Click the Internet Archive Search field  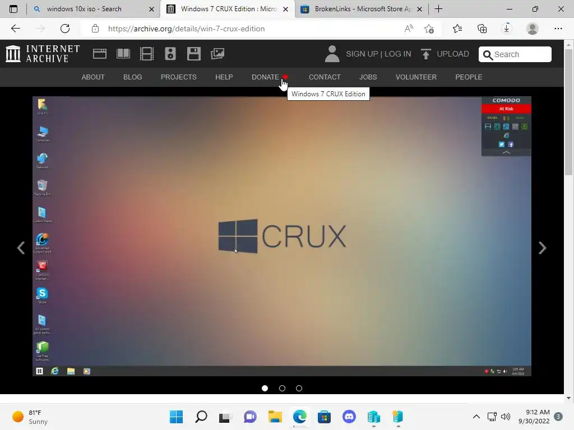(515, 54)
